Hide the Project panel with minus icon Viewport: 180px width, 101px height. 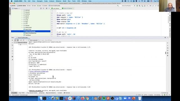click(x=49, y=8)
